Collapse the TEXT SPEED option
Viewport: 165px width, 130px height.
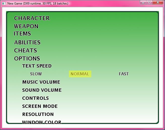pos(37,66)
